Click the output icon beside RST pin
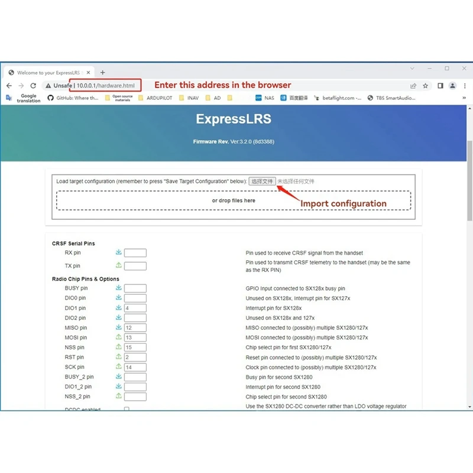473x473 pixels. 119,357
